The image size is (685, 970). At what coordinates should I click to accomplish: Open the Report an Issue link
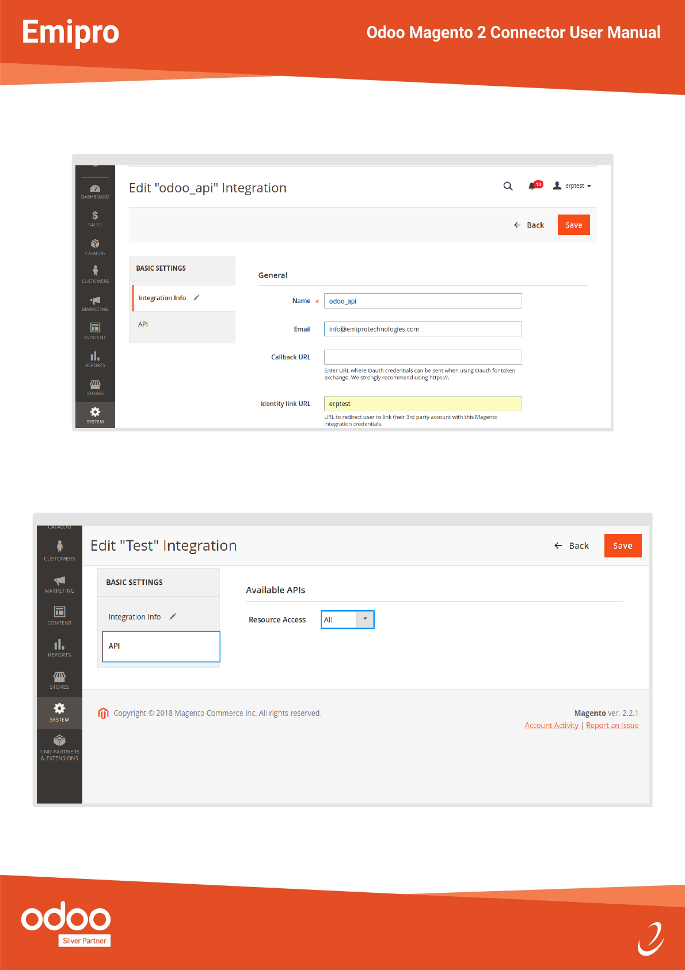click(x=612, y=726)
